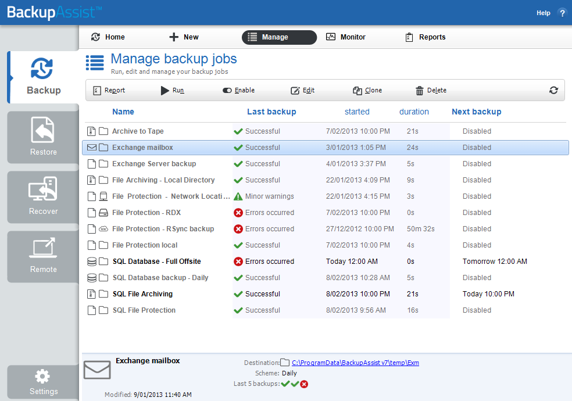572x401 pixels.
Task: Select the SQL File Protection job
Action: coord(326,310)
